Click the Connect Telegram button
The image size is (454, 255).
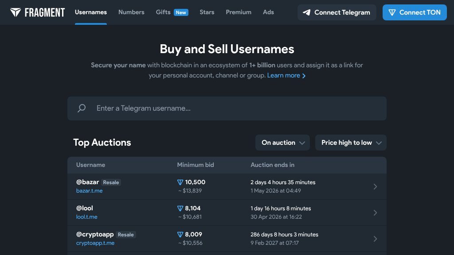click(337, 12)
